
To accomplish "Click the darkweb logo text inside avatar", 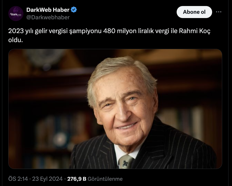I will coord(16,15).
